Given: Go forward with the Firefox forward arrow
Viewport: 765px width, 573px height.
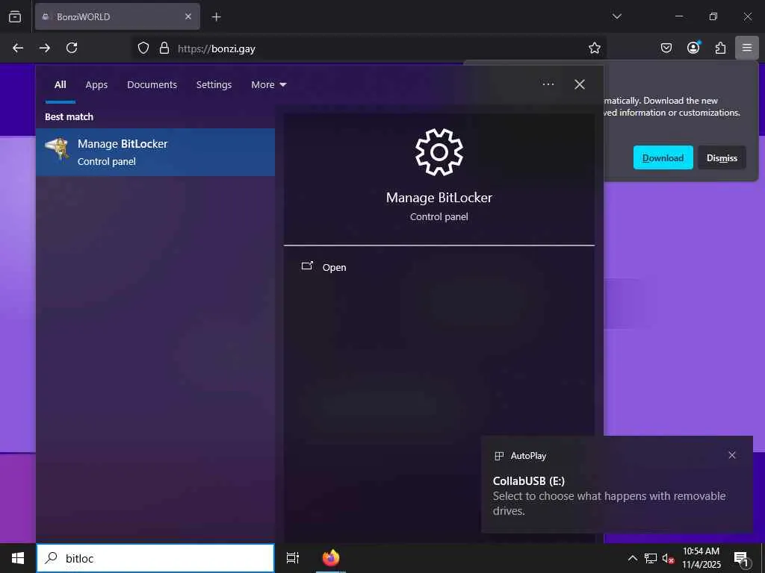Looking at the screenshot, I should [44, 48].
